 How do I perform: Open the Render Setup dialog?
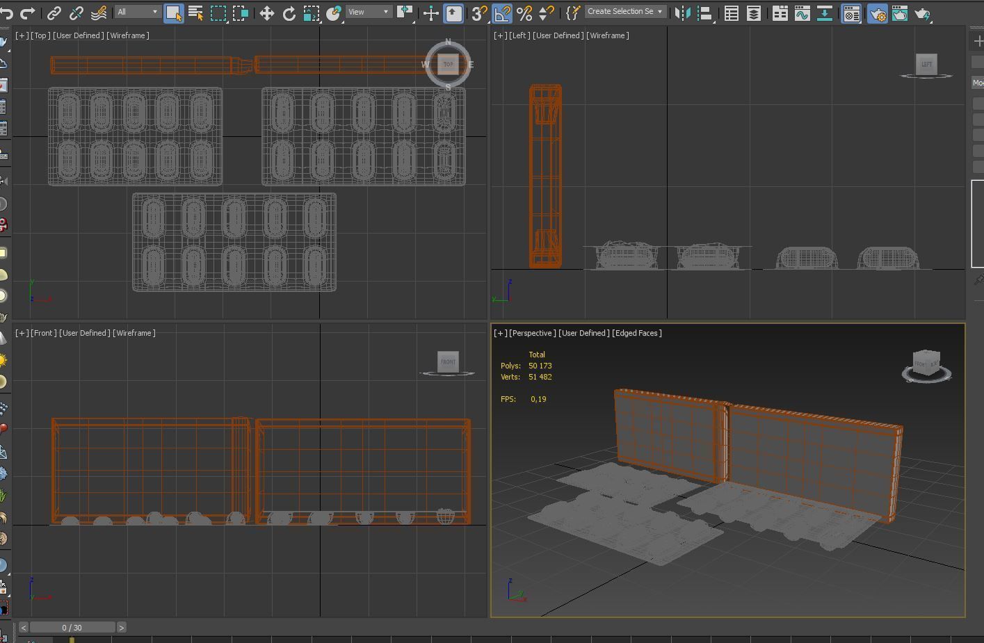pyautogui.click(x=878, y=13)
